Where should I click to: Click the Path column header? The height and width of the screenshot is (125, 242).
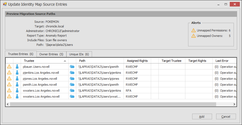click(100, 61)
